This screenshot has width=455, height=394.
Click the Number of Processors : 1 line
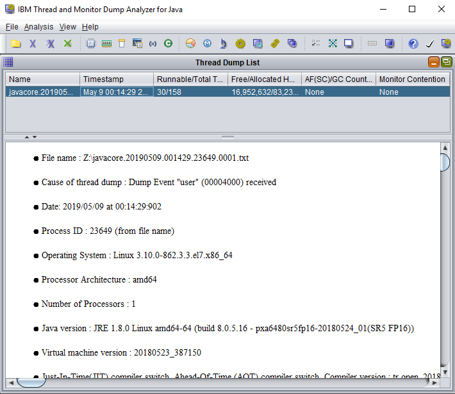(x=88, y=304)
